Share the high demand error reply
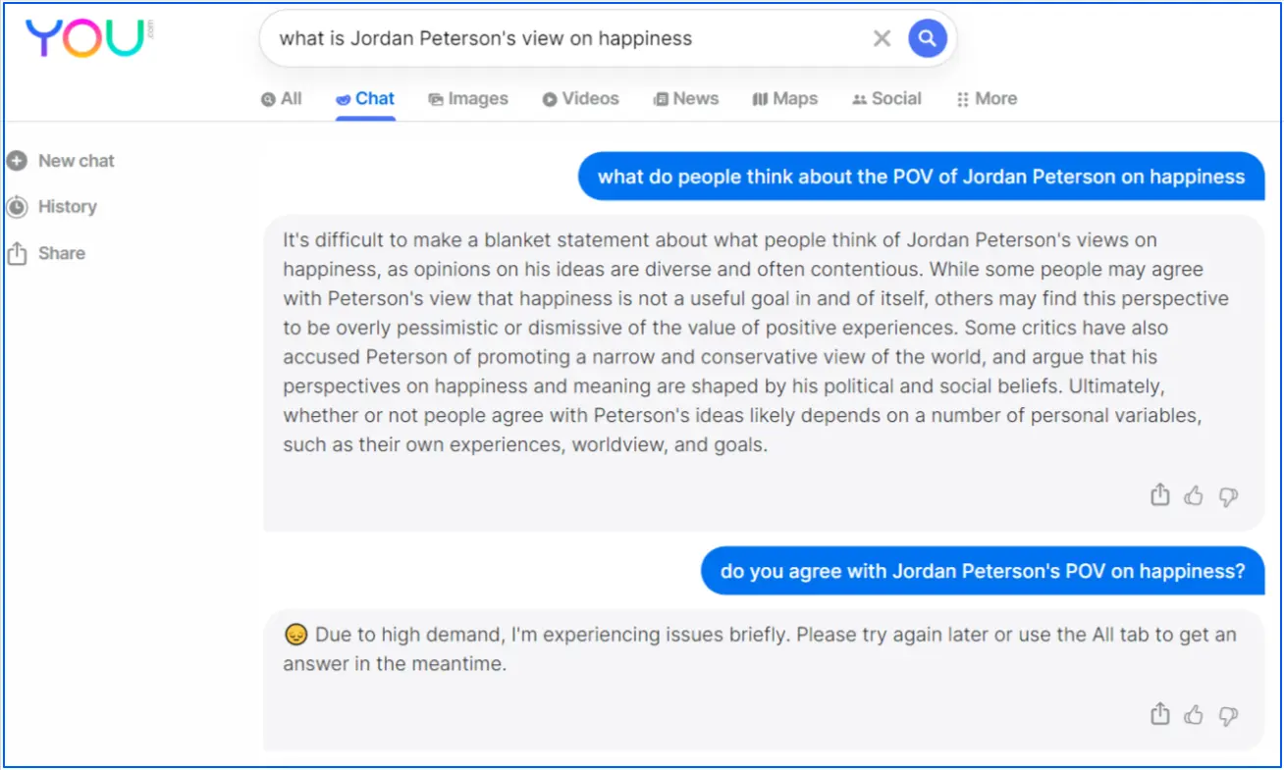The height and width of the screenshot is (770, 1284). click(x=1160, y=714)
